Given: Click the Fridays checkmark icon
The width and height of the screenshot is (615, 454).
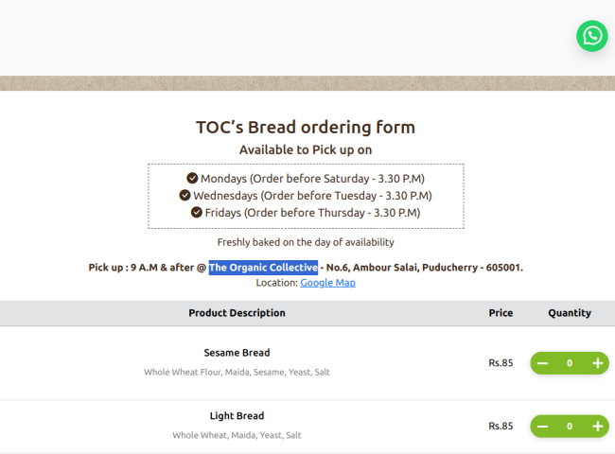Looking at the screenshot, I should tap(197, 212).
